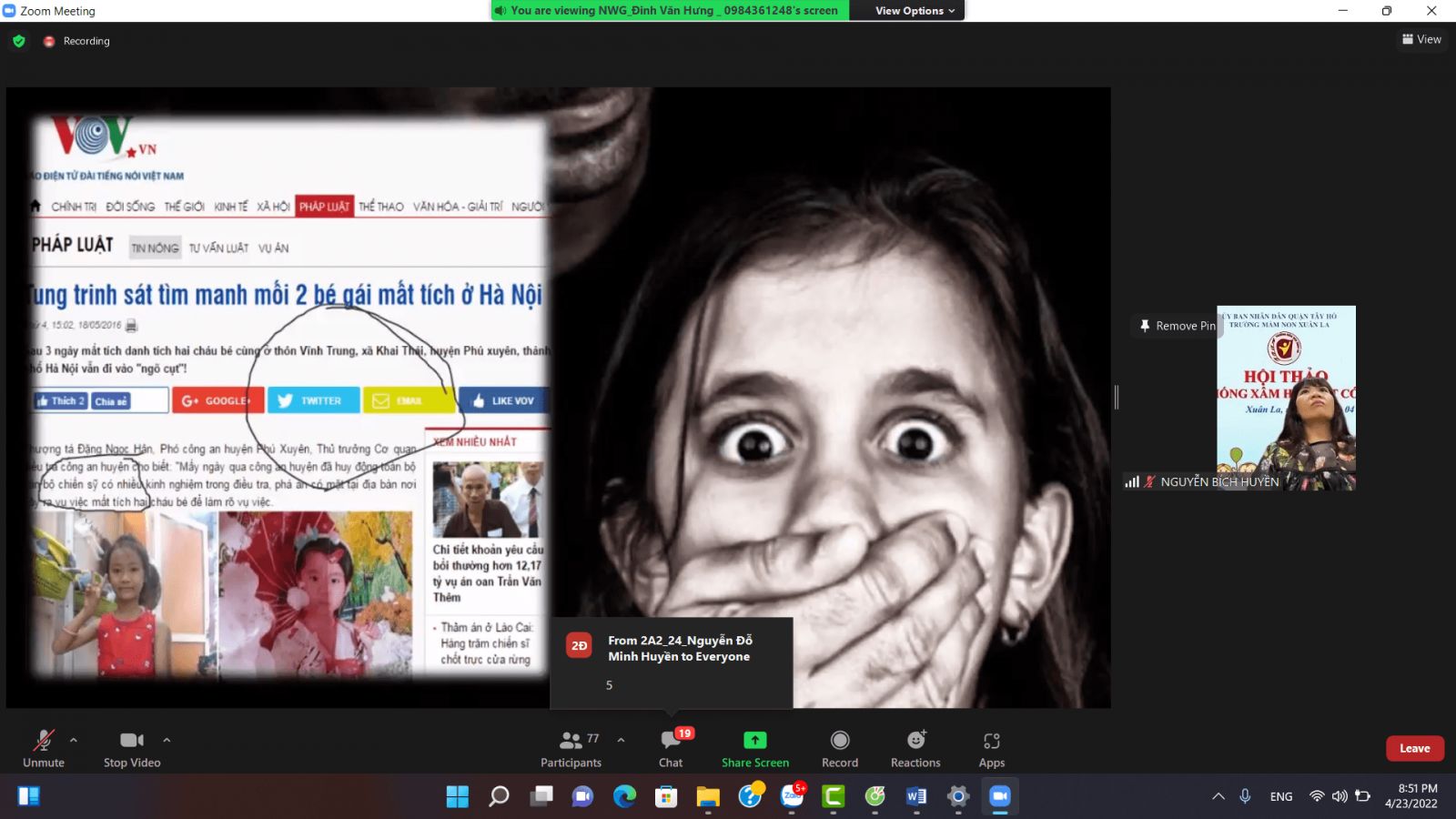Stop Video camera toggle
1456x819 pixels.
point(132,749)
